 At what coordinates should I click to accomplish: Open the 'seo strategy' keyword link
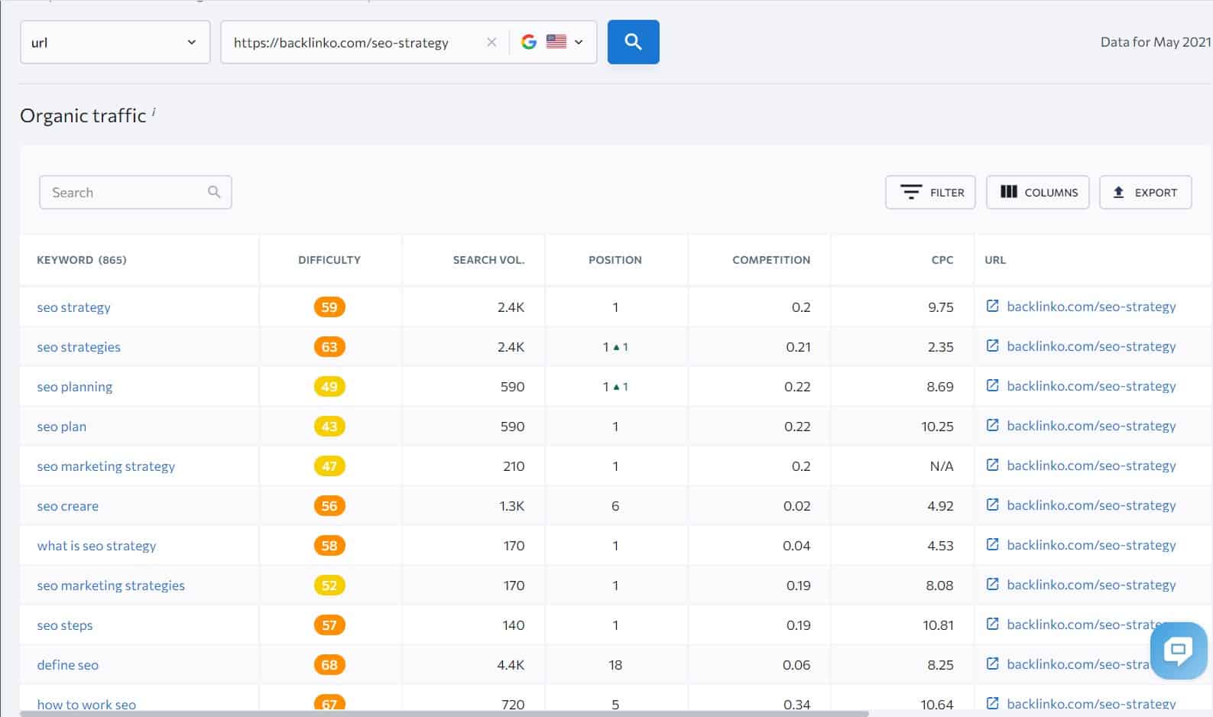point(73,307)
